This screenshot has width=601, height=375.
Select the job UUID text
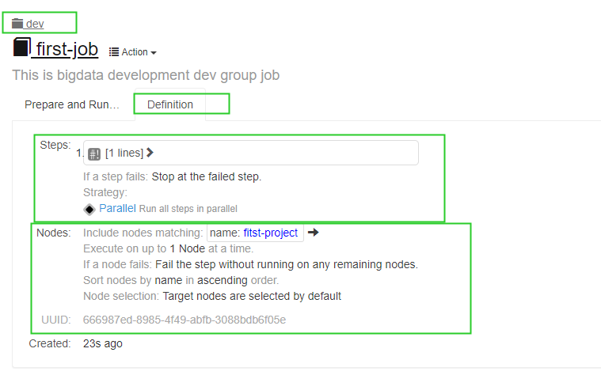184,320
